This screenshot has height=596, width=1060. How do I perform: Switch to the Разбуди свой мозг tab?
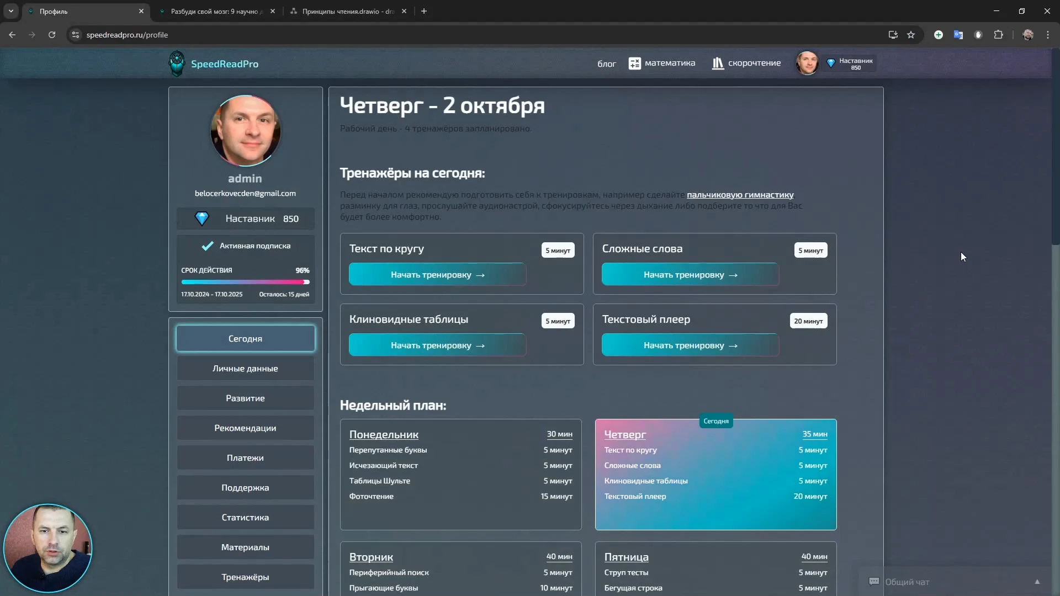point(216,11)
